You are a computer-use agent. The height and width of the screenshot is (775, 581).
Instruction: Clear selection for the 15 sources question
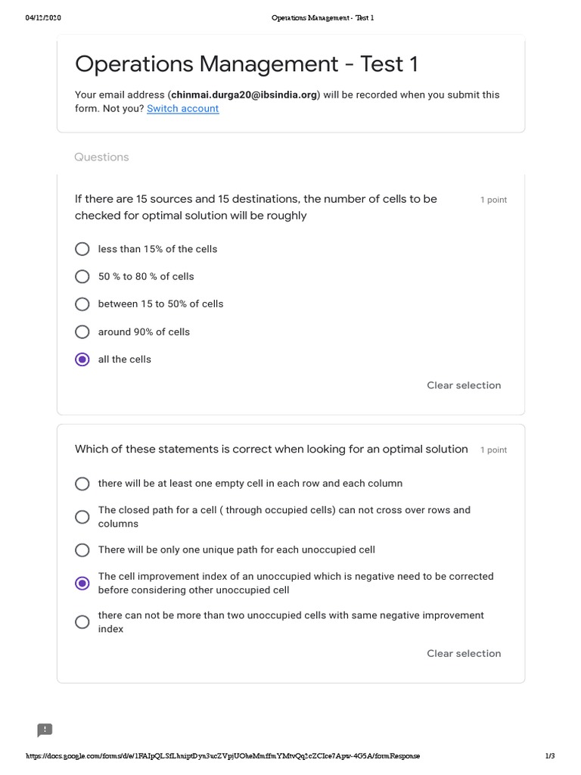click(463, 385)
